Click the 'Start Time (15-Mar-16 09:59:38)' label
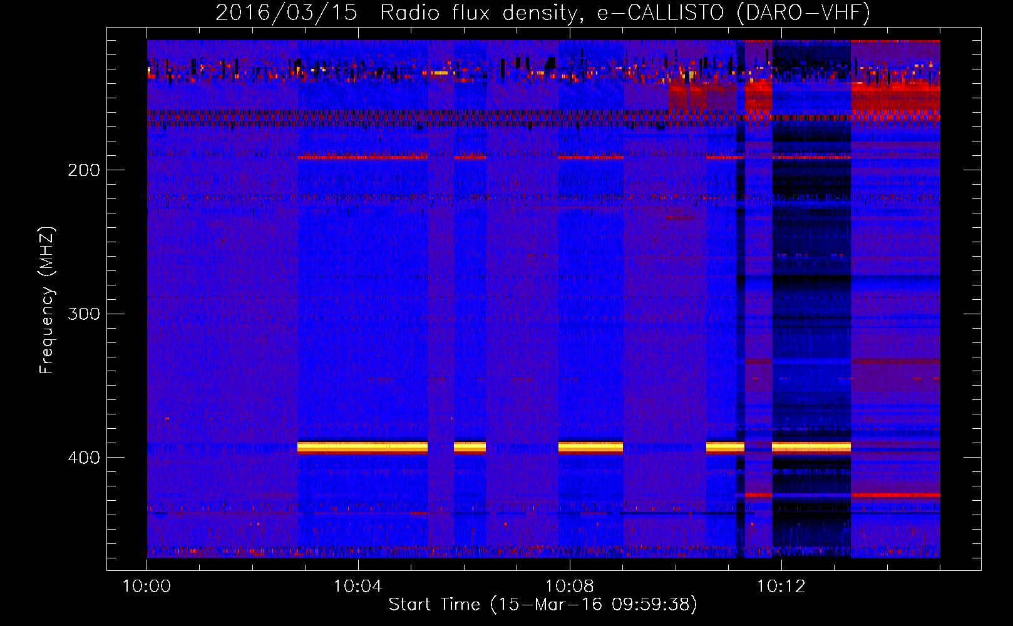Image resolution: width=1013 pixels, height=626 pixels. point(543,604)
